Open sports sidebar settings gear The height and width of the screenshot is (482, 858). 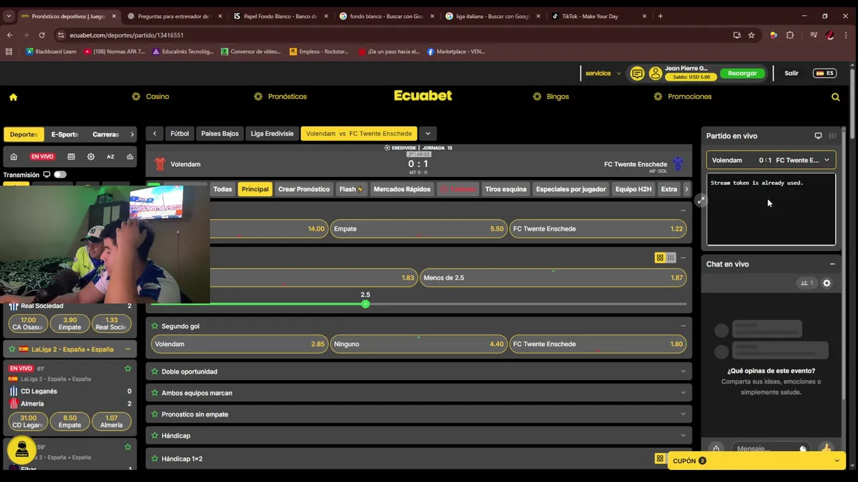(90, 157)
